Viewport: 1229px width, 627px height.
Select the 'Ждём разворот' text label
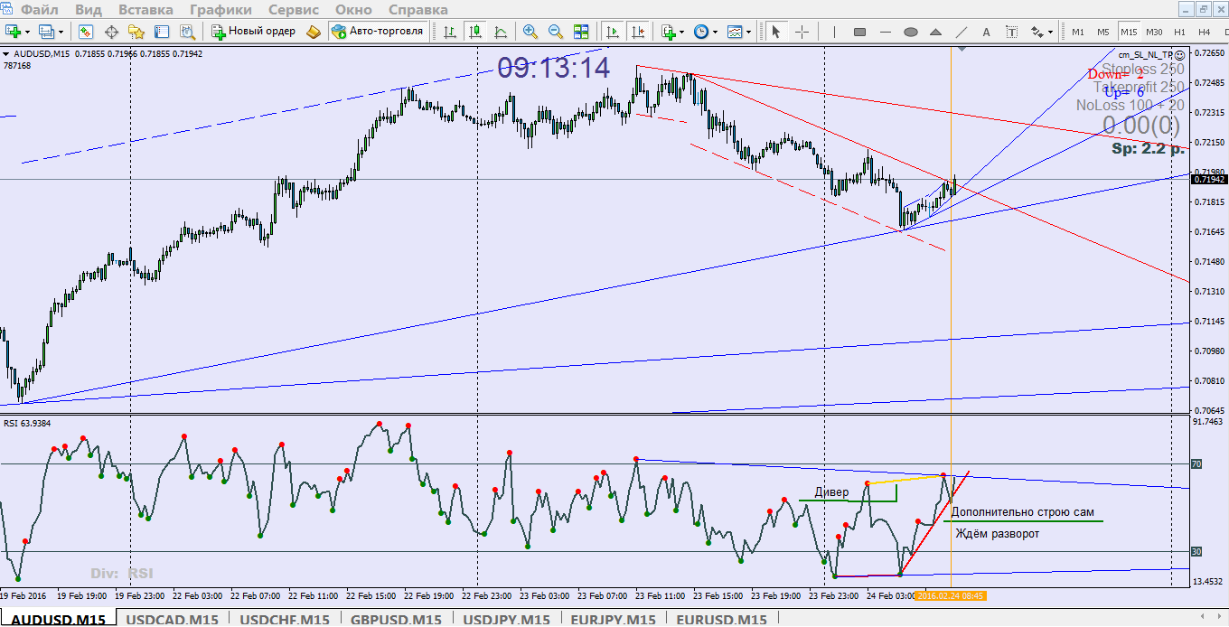[997, 534]
